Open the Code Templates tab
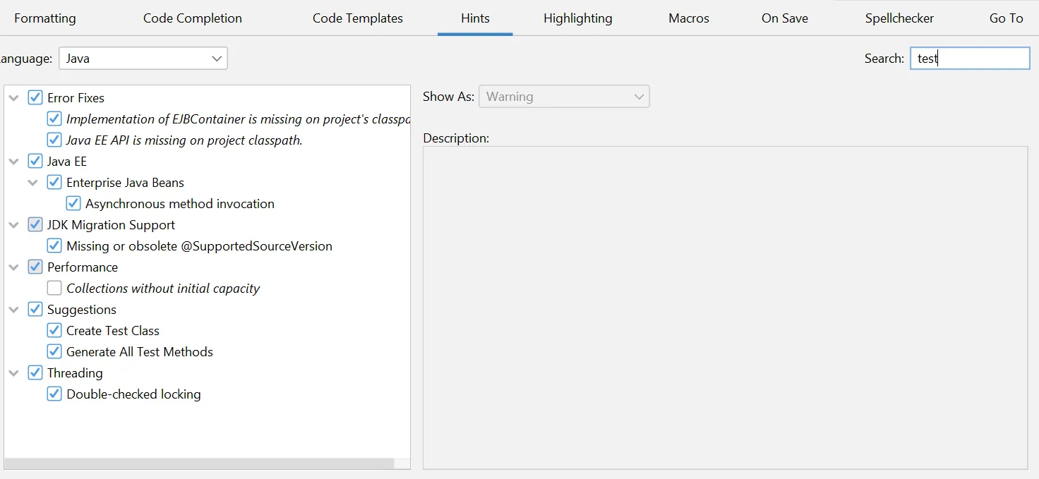The image size is (1039, 479). (x=357, y=18)
